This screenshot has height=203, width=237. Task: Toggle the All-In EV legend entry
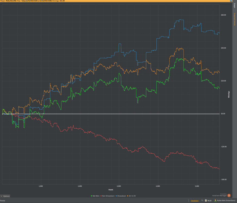click(131, 196)
